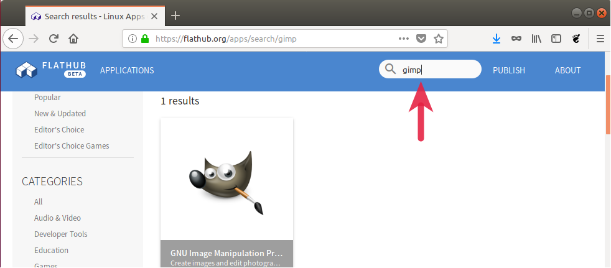The height and width of the screenshot is (268, 611).
Task: Open page actions three-dot menu
Action: pyautogui.click(x=404, y=39)
